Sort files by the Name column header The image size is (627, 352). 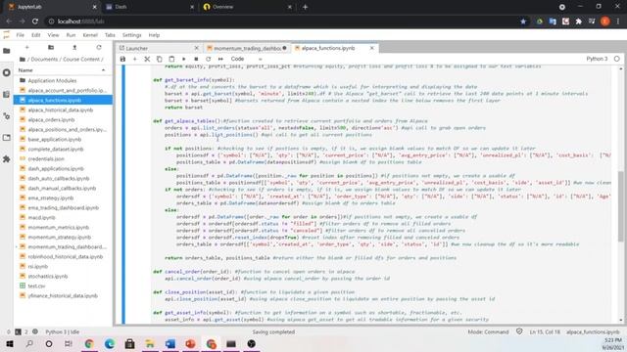62,70
